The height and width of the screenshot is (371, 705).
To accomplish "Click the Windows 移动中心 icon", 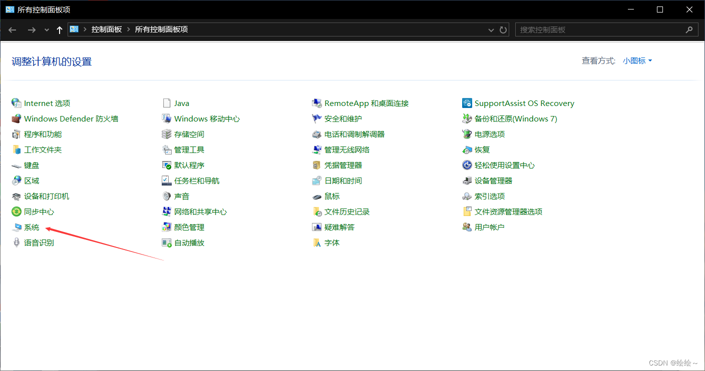I will (x=167, y=118).
